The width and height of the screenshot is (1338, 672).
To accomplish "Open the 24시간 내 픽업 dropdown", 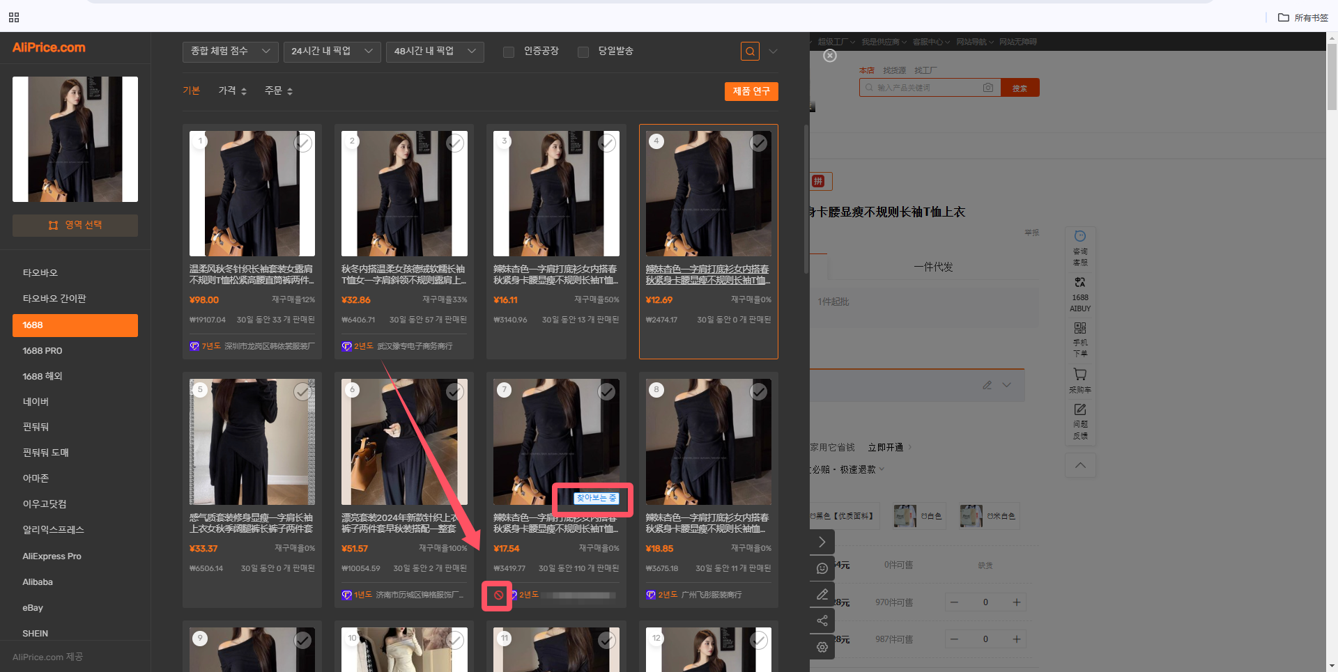I will pyautogui.click(x=332, y=52).
